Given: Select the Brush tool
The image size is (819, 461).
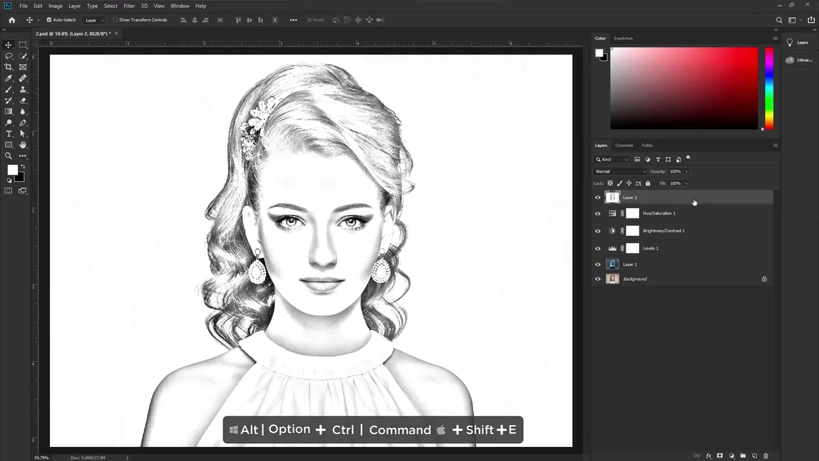Looking at the screenshot, I should pos(8,89).
